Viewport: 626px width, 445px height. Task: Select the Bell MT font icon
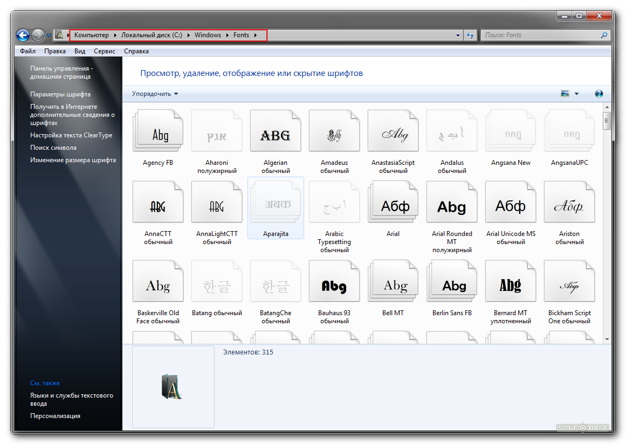point(393,281)
